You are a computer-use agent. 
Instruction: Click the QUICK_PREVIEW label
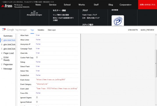(x=147, y=30)
